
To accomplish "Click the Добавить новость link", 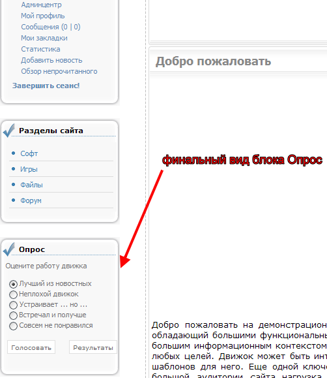I will (51, 60).
